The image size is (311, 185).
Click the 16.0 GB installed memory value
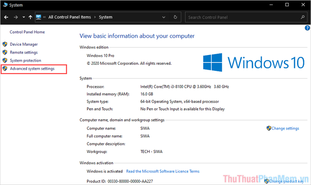tap(147, 94)
